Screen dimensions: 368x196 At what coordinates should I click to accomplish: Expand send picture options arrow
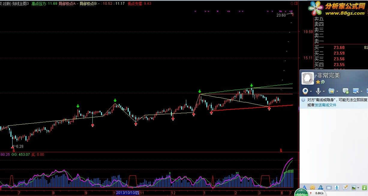pos(358,188)
